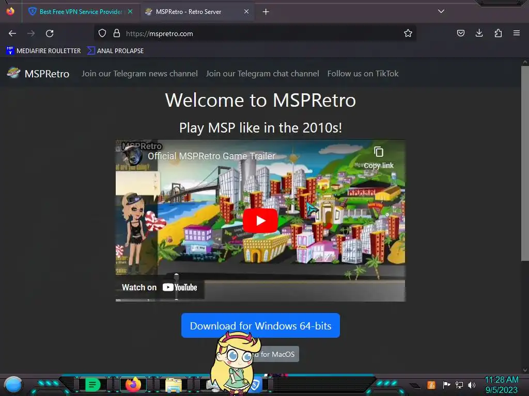The height and width of the screenshot is (396, 529).
Task: Click Download for Windows 64-bits
Action: [260, 325]
